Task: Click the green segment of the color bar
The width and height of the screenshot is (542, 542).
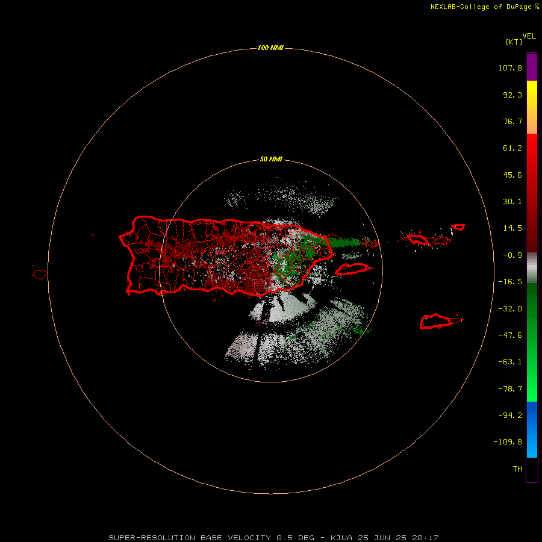Action: [x=532, y=342]
